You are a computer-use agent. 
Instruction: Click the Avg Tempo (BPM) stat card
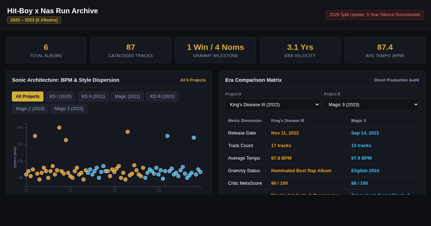pyautogui.click(x=385, y=50)
